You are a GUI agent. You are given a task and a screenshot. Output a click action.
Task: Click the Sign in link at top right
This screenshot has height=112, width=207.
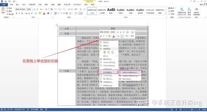point(201,5)
